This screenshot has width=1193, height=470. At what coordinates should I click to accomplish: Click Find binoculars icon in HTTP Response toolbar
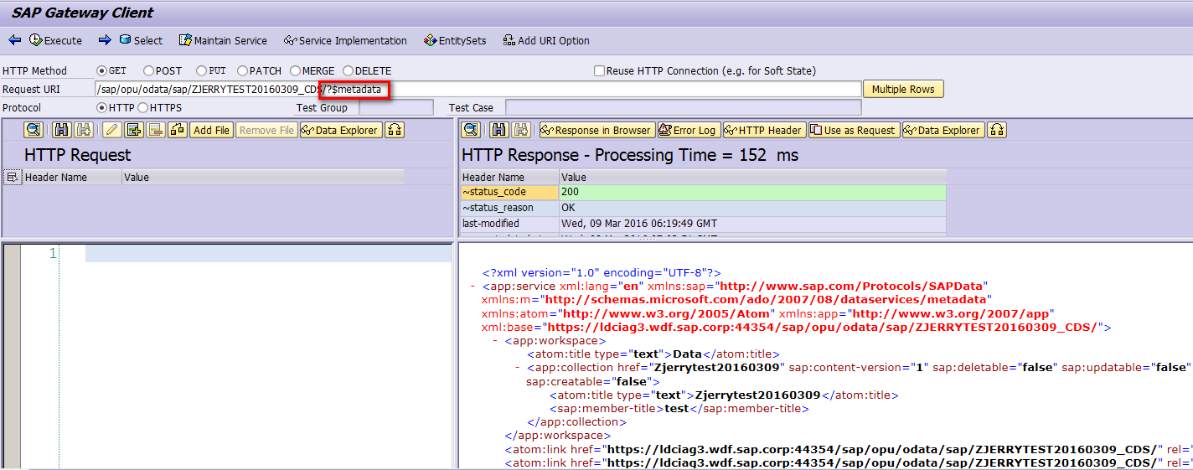pos(499,130)
